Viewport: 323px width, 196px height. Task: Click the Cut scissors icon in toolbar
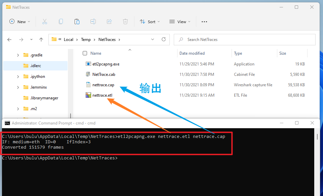pyautogui.click(x=45, y=21)
